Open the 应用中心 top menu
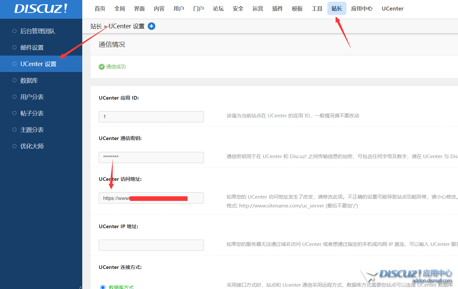Viewport: 458px width, 289px height. pyautogui.click(x=362, y=9)
